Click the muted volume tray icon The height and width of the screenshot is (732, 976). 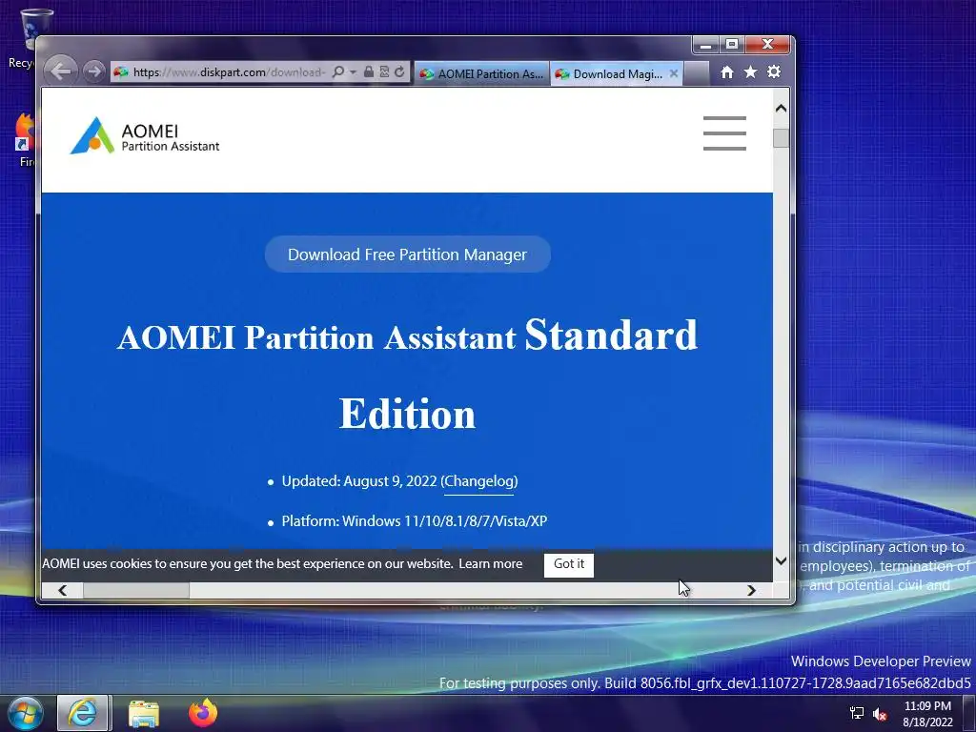coord(880,715)
